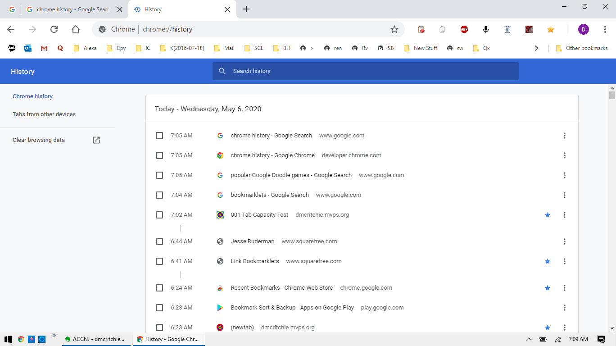616x346 pixels.
Task: Open the Adblock Plus extension
Action: click(x=464, y=29)
